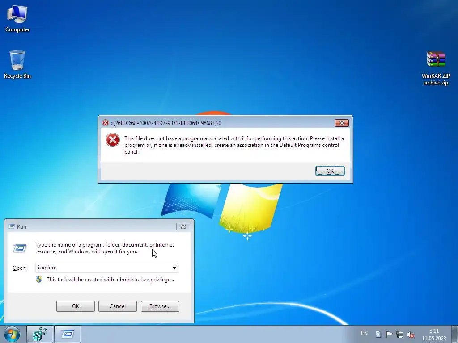The image size is (458, 343).
Task: Close the error dialog with the red X
Action: (x=342, y=123)
